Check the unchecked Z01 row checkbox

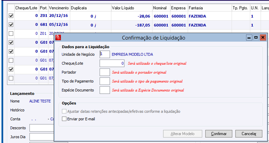pyautogui.click(x=11, y=34)
